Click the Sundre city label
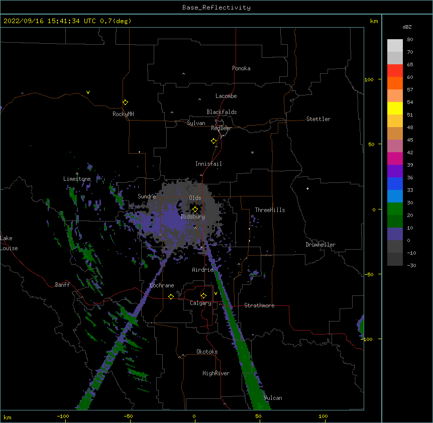 [147, 196]
